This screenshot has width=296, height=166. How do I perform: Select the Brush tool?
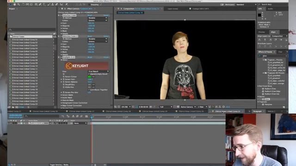[x=49, y=4]
